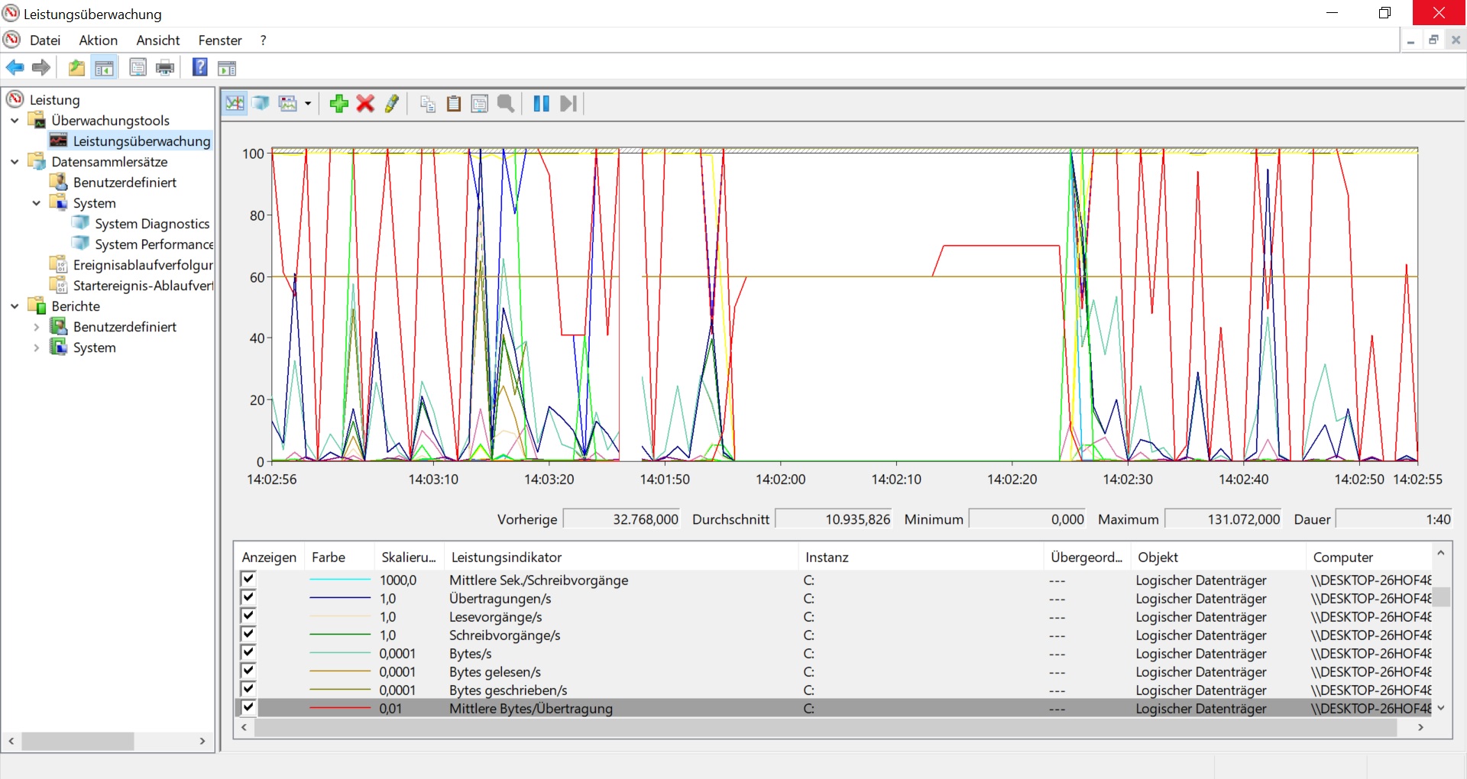Toggle the console tree show/hide icon
Screen dimensions: 1467x779
point(105,68)
